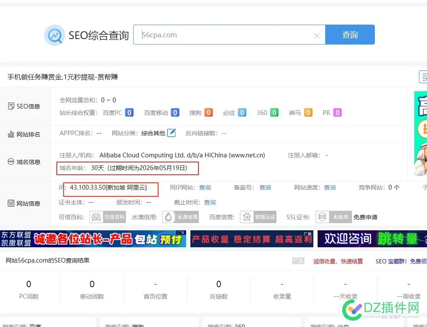Click 查询 next to 备案号

(265, 187)
